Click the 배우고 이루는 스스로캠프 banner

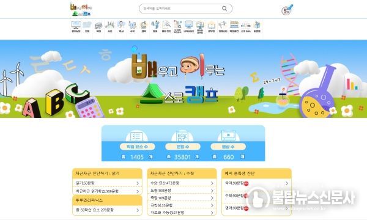tap(183, 79)
